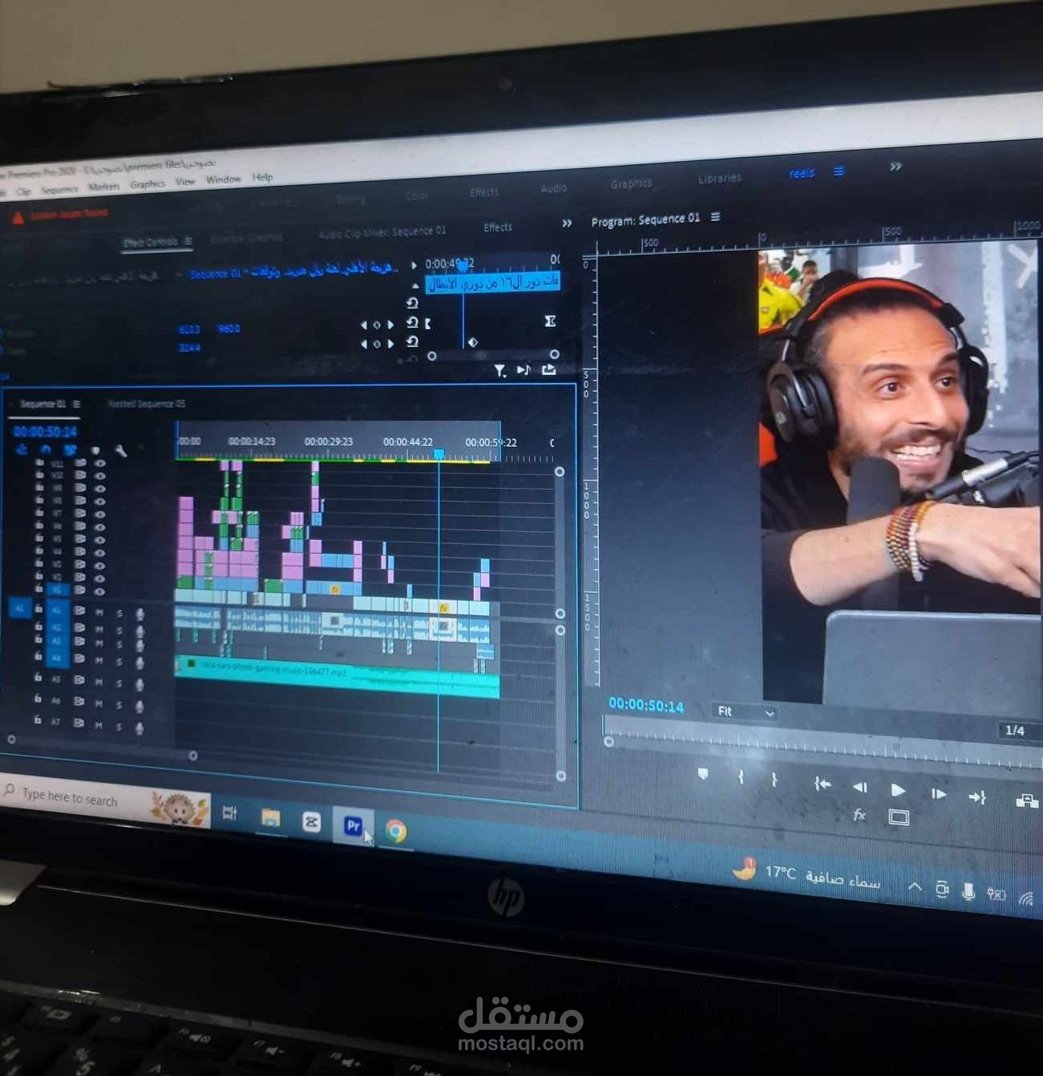Step back one frame in Program monitor
Screen dimensions: 1043x1076
860,788
